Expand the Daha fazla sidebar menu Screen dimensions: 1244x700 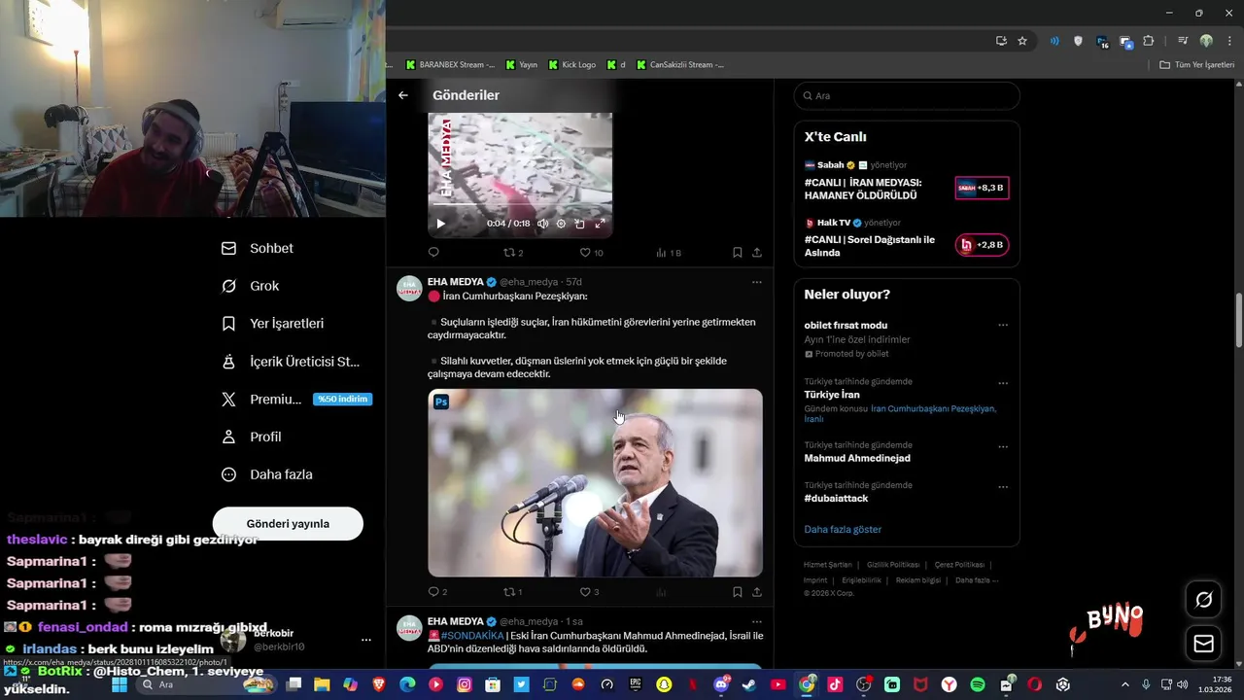pos(267,474)
